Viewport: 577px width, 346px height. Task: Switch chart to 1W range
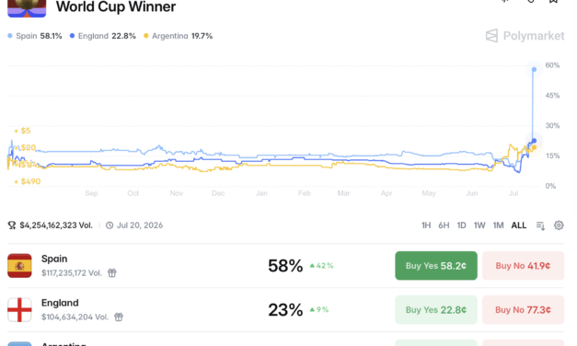[x=479, y=225]
